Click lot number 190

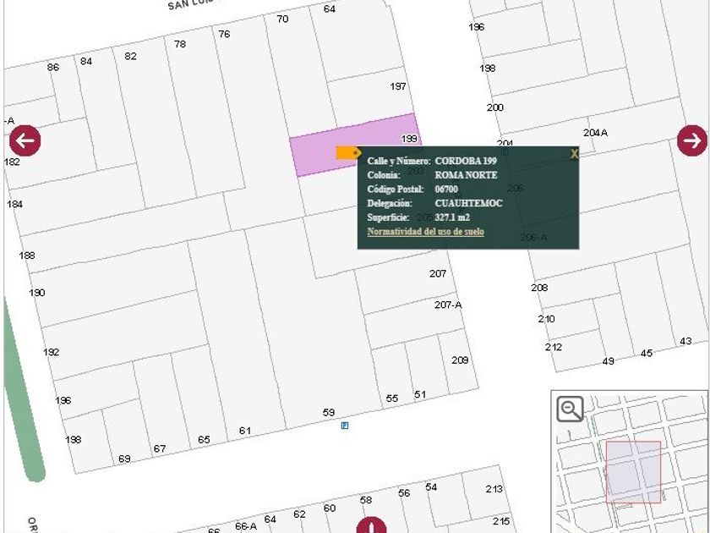pyautogui.click(x=37, y=293)
